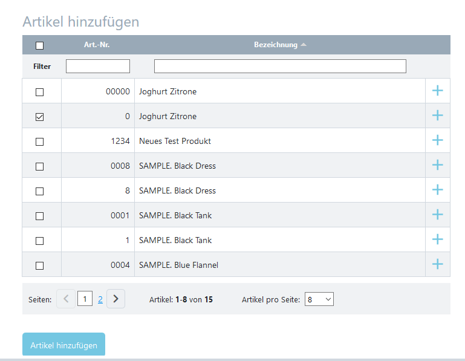Image resolution: width=465 pixels, height=361 pixels.
Task: Click plus icon for article number 0
Action: tap(437, 115)
